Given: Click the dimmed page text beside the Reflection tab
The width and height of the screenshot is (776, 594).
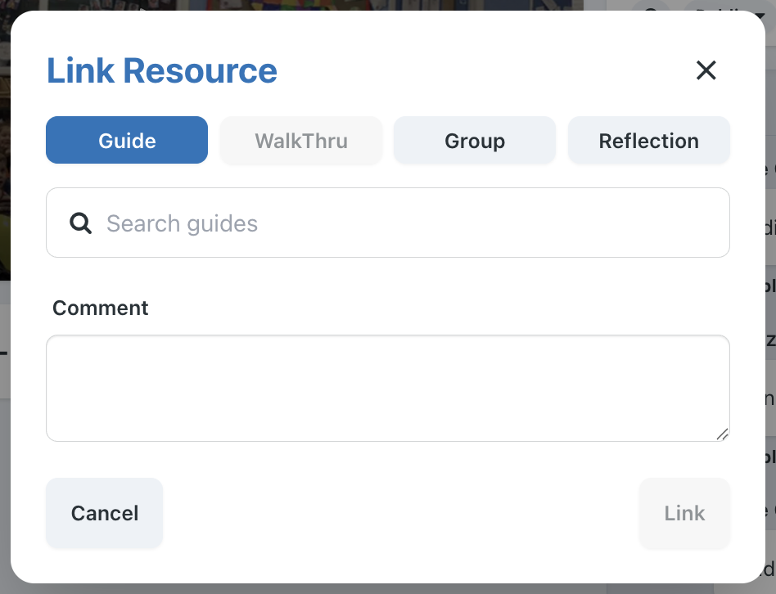Looking at the screenshot, I should point(769,170).
